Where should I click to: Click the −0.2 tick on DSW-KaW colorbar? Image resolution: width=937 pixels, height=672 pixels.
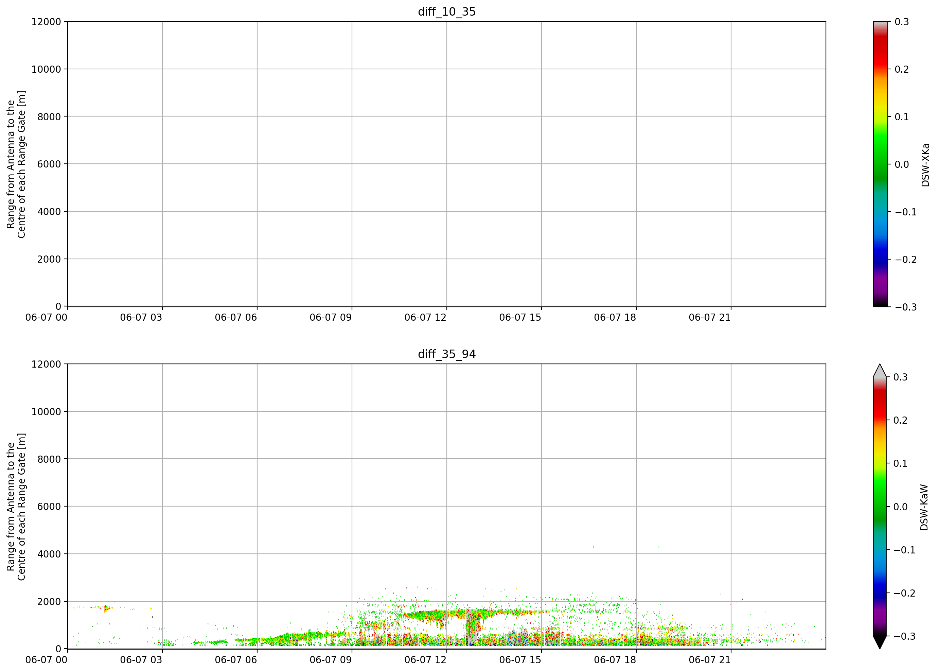(904, 593)
